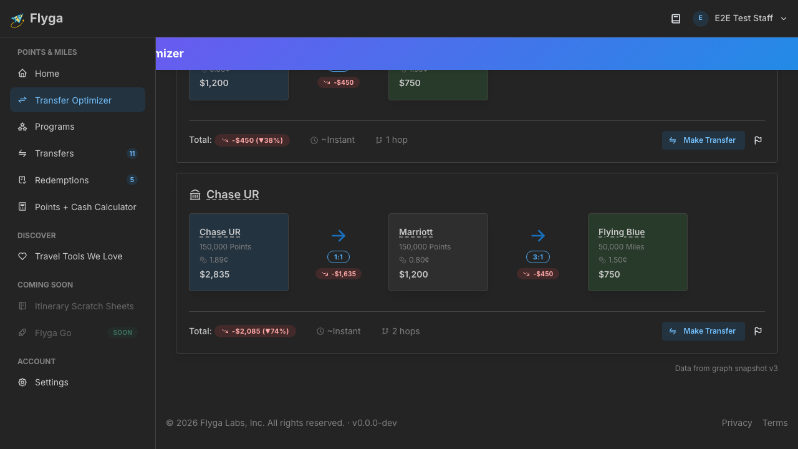Flag the 1 hop route

pos(758,140)
